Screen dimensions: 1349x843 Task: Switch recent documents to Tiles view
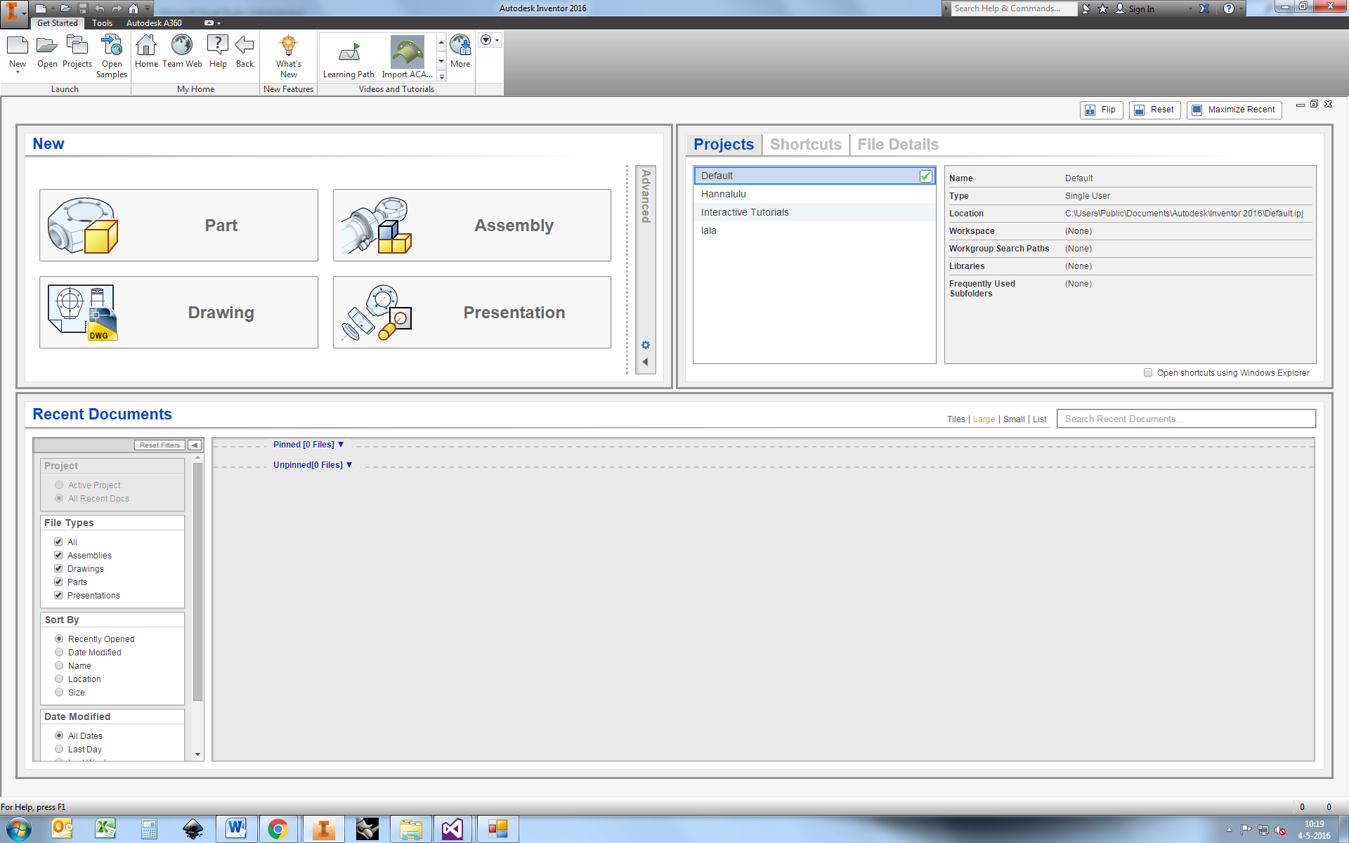[956, 420]
